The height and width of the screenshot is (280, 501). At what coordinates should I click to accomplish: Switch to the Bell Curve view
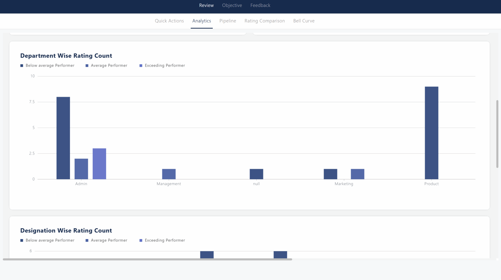point(304,21)
